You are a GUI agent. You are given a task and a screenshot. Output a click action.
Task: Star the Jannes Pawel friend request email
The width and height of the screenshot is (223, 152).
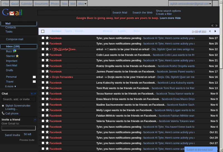(47, 71)
